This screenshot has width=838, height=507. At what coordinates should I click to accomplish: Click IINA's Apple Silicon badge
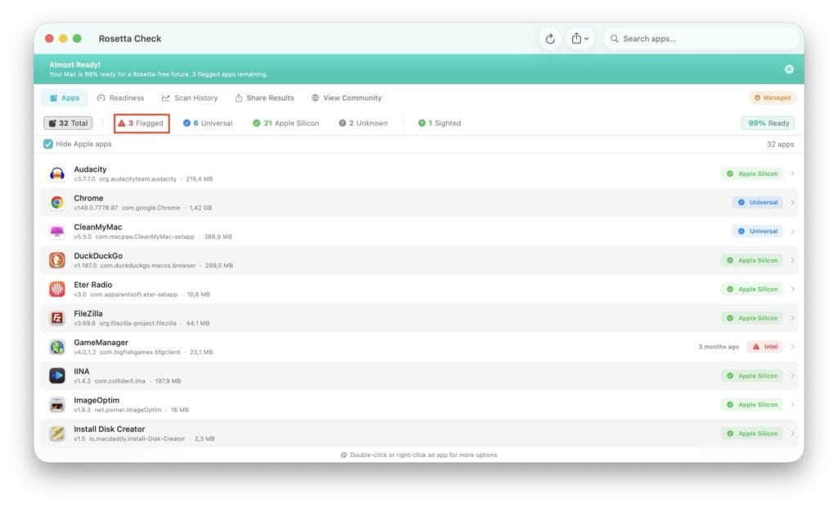pos(751,375)
